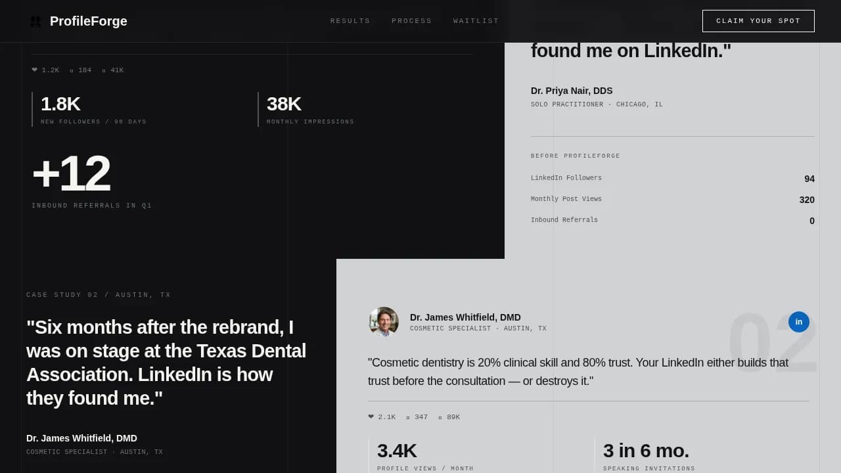Click Solo Practitioner · Chicago, IL text
This screenshot has width=841, height=473.
(597, 104)
